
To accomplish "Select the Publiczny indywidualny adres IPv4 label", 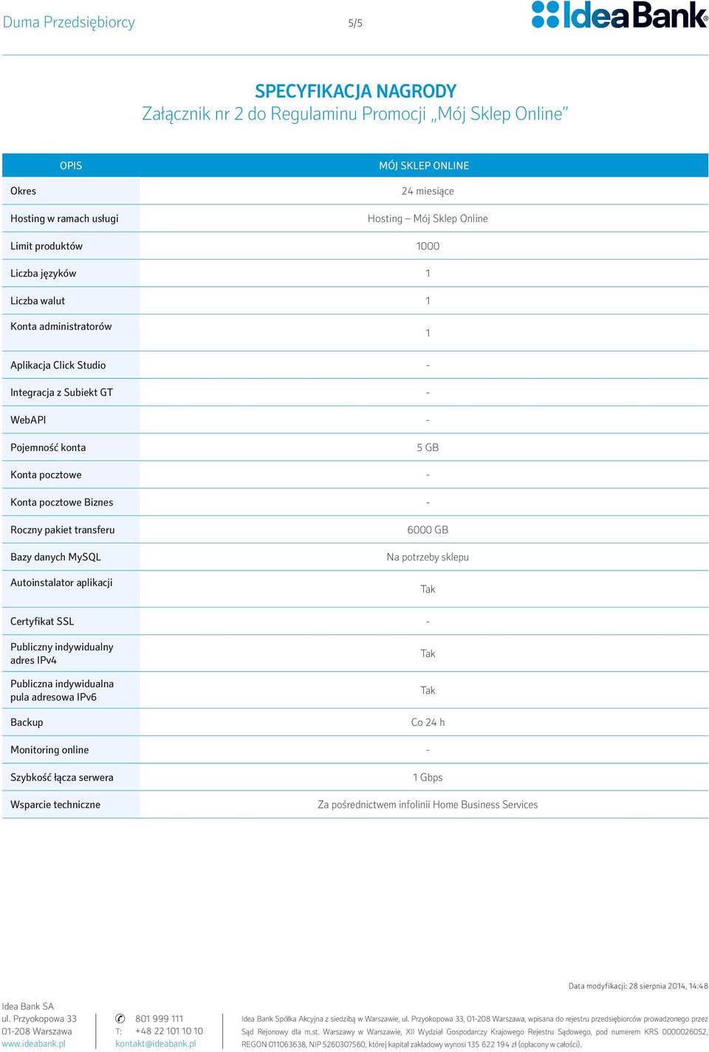I will pos(62,653).
